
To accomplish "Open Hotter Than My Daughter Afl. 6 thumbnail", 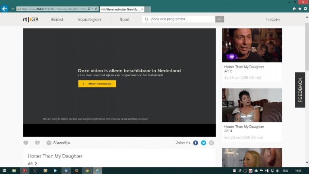I will (x=252, y=45).
